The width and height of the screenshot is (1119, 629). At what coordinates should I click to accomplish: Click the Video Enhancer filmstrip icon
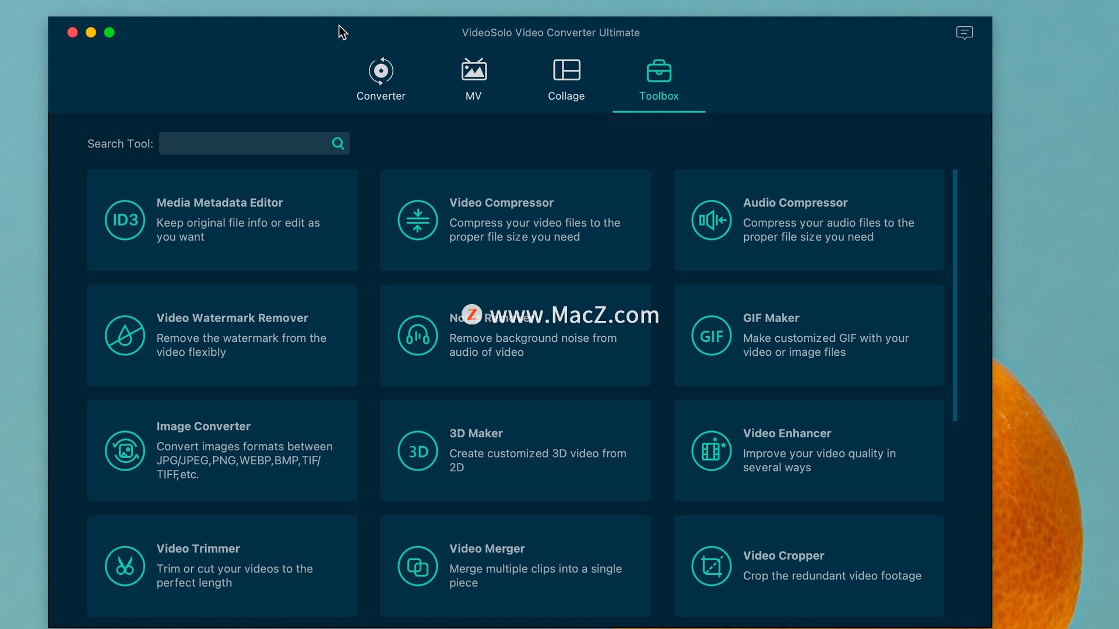(711, 451)
